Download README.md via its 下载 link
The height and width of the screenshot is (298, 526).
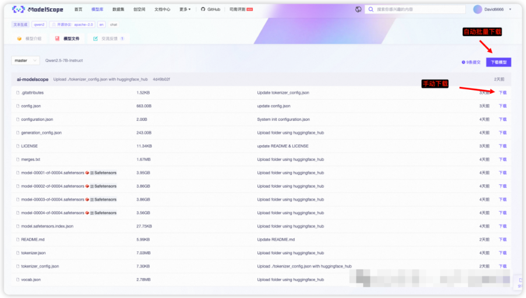point(503,240)
